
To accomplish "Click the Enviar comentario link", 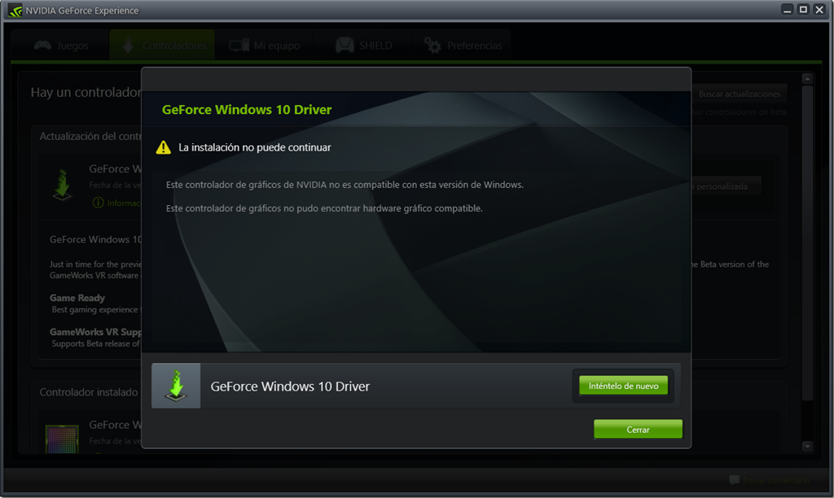I will (776, 480).
